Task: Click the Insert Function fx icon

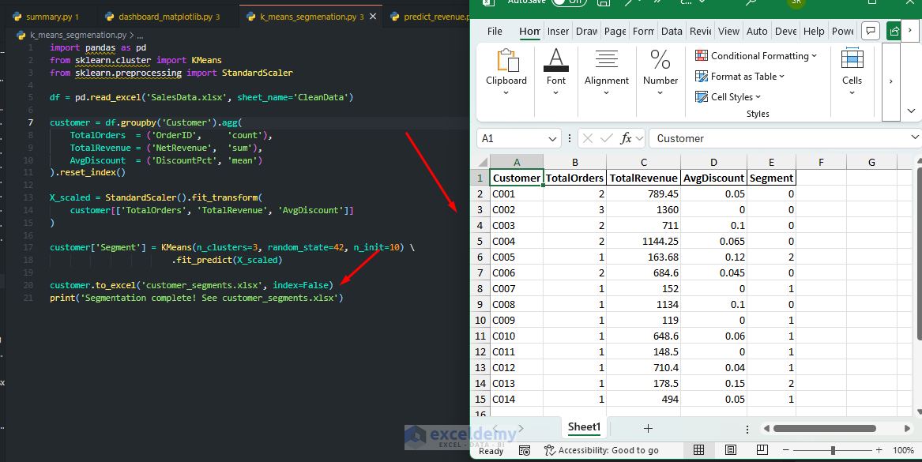Action: tap(626, 139)
